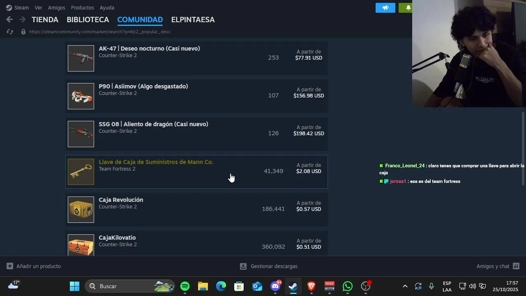526x296 pixels.
Task: Open the AK-47 | Deseo nocturno listing
Action: coord(149,49)
